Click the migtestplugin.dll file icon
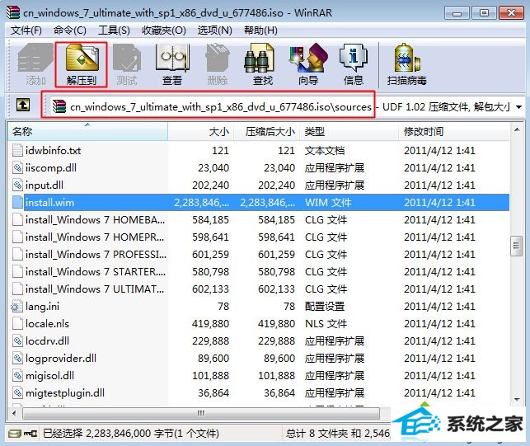Image resolution: width=530 pixels, height=446 pixels. pos(17,392)
